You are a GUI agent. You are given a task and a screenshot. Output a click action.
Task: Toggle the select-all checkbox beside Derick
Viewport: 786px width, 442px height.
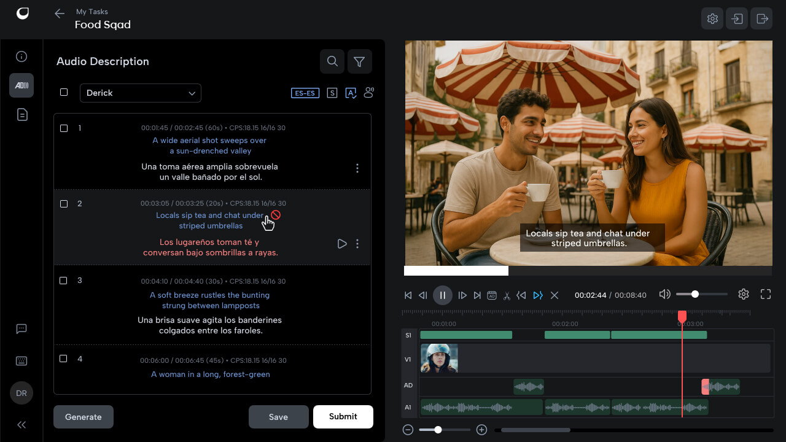pyautogui.click(x=64, y=93)
